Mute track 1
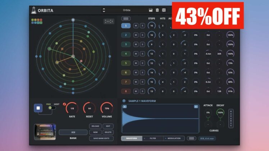This screenshot has height=151, width=269. 136,26
